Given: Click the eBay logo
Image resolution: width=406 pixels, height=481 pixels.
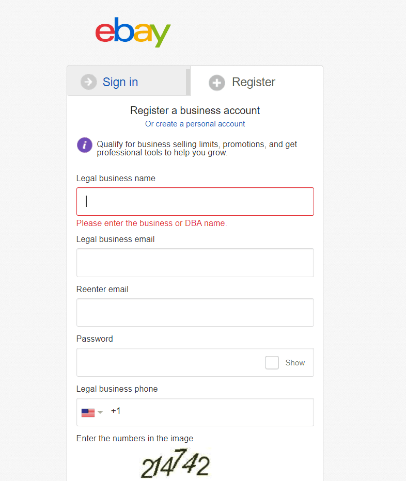Looking at the screenshot, I should pos(133,32).
